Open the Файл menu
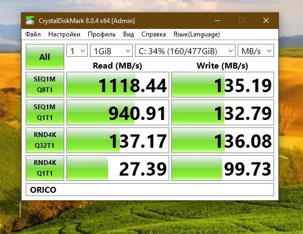Image resolution: width=303 pixels, height=234 pixels. 33,34
